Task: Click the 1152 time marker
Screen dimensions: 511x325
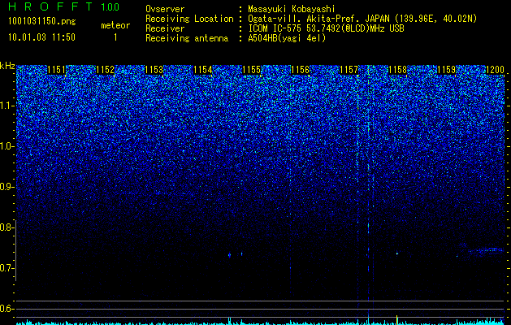Action: [x=106, y=70]
